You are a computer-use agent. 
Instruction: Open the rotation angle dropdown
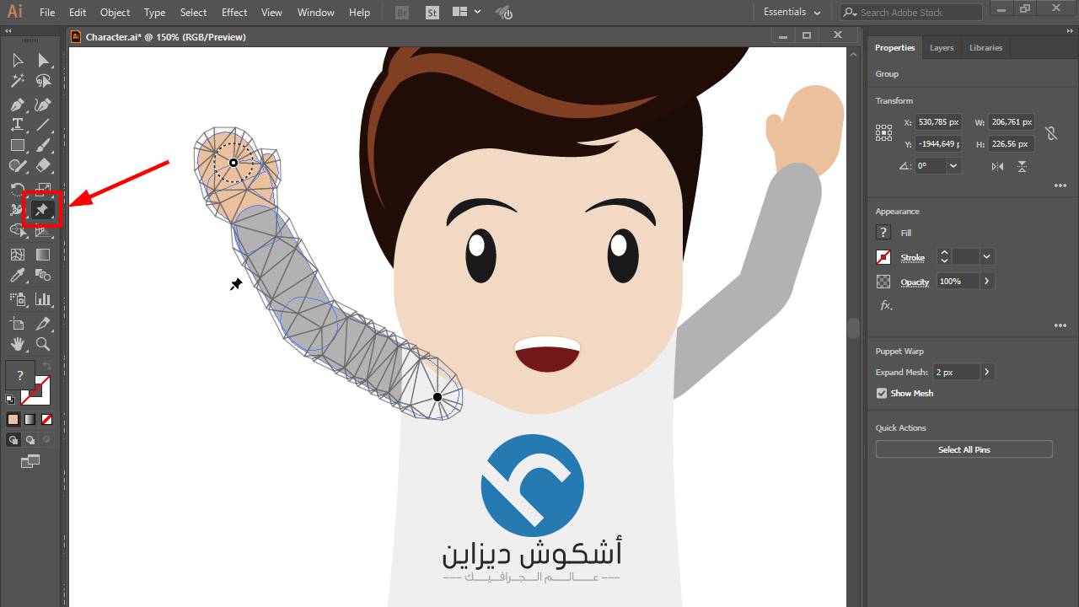(x=953, y=166)
